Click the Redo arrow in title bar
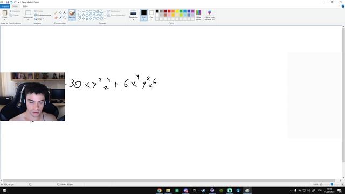 15,2
